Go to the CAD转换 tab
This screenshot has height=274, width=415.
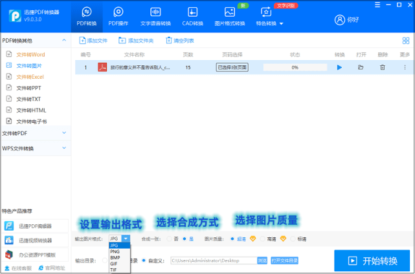(192, 16)
